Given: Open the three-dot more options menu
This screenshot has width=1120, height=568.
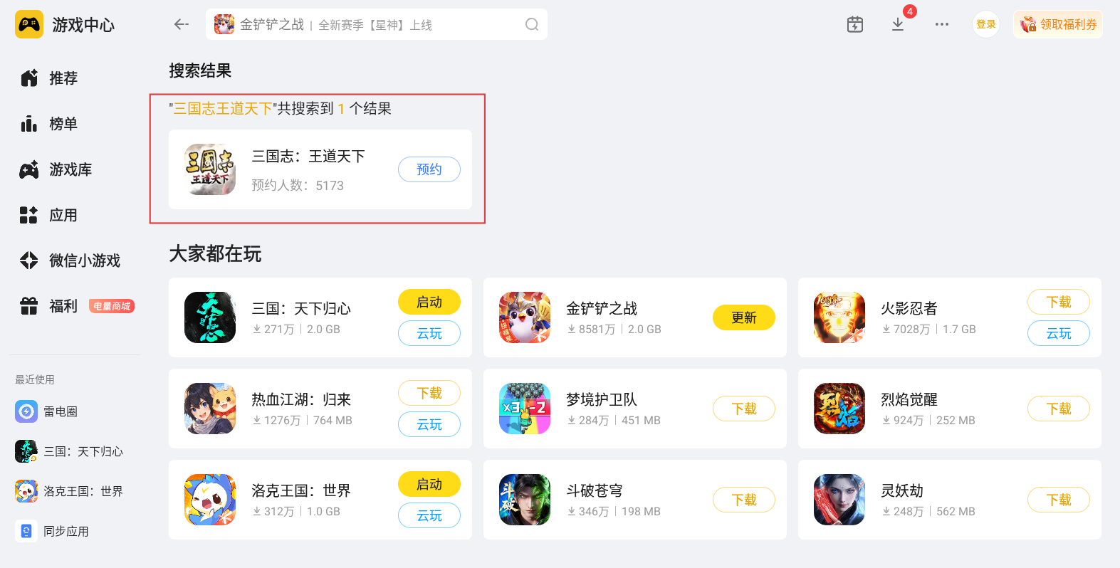Looking at the screenshot, I should (x=942, y=24).
